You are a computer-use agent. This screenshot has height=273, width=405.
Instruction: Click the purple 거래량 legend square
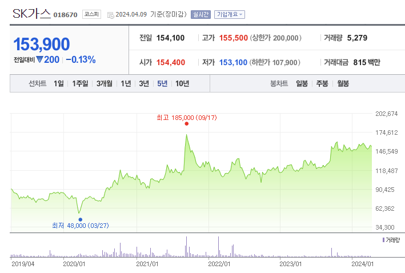click(383, 240)
